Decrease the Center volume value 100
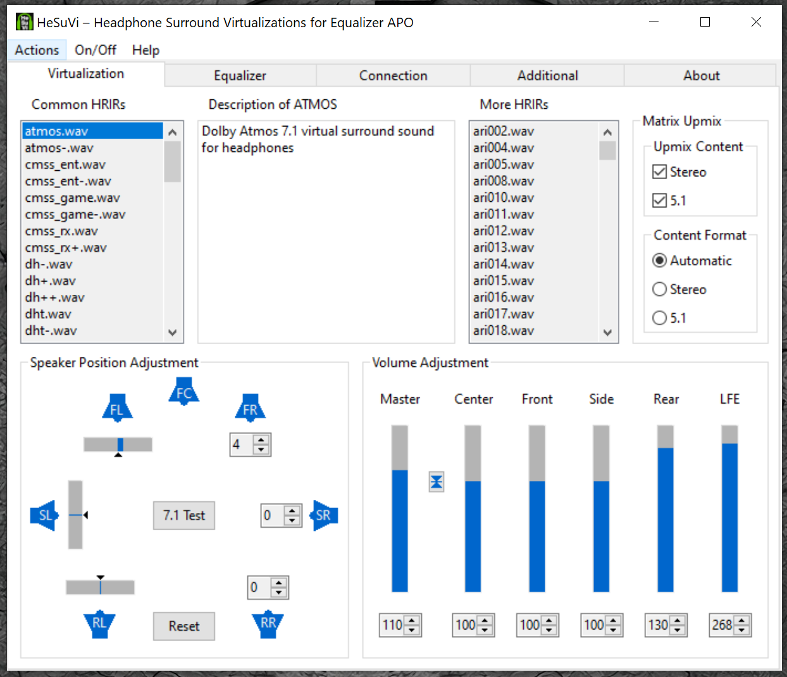This screenshot has width=787, height=677. tap(485, 630)
